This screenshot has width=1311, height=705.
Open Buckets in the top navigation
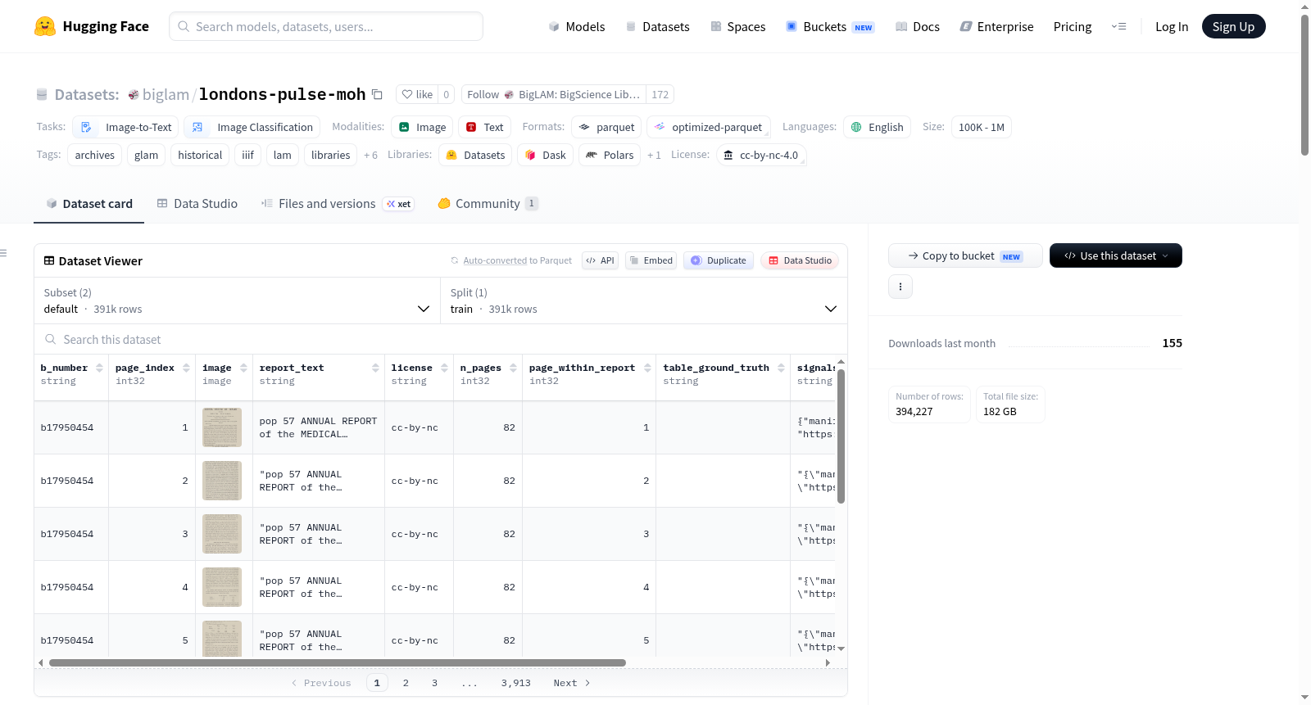(x=830, y=26)
